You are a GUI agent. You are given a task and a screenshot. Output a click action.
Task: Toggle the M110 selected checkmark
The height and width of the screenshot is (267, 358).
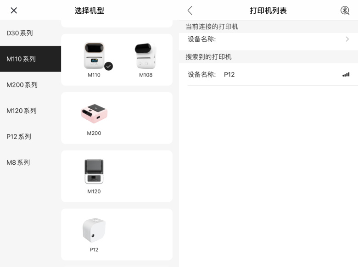108,66
